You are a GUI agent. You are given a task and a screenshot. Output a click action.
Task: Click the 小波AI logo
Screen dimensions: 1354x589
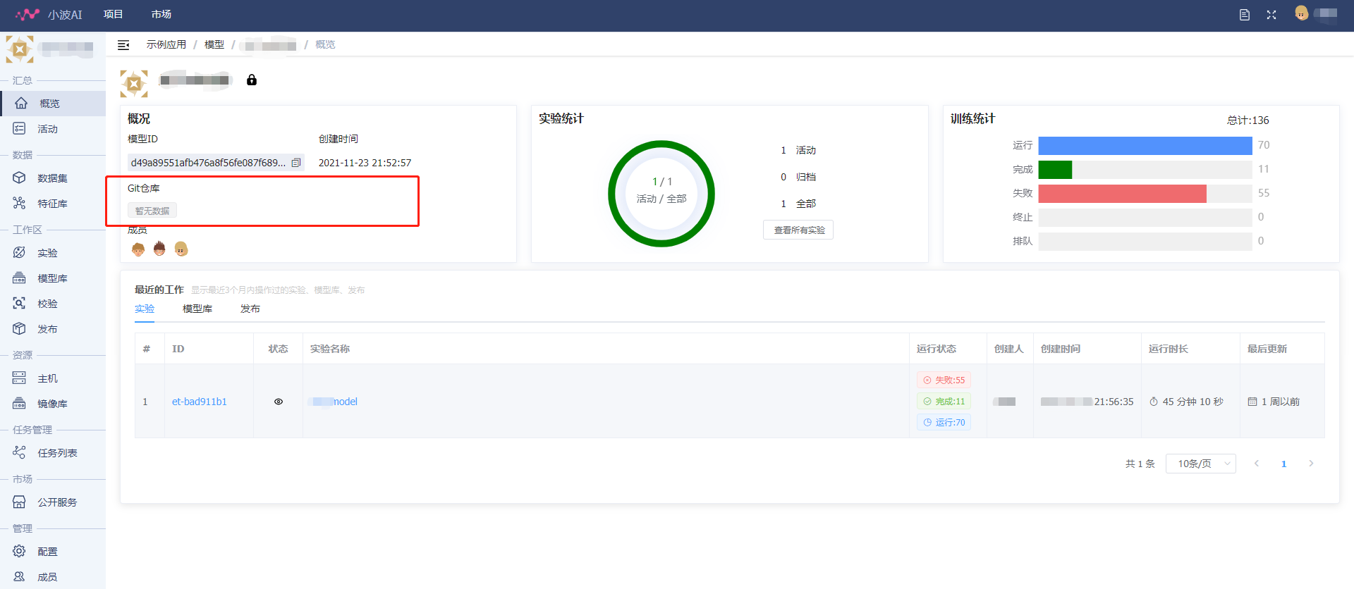(49, 15)
